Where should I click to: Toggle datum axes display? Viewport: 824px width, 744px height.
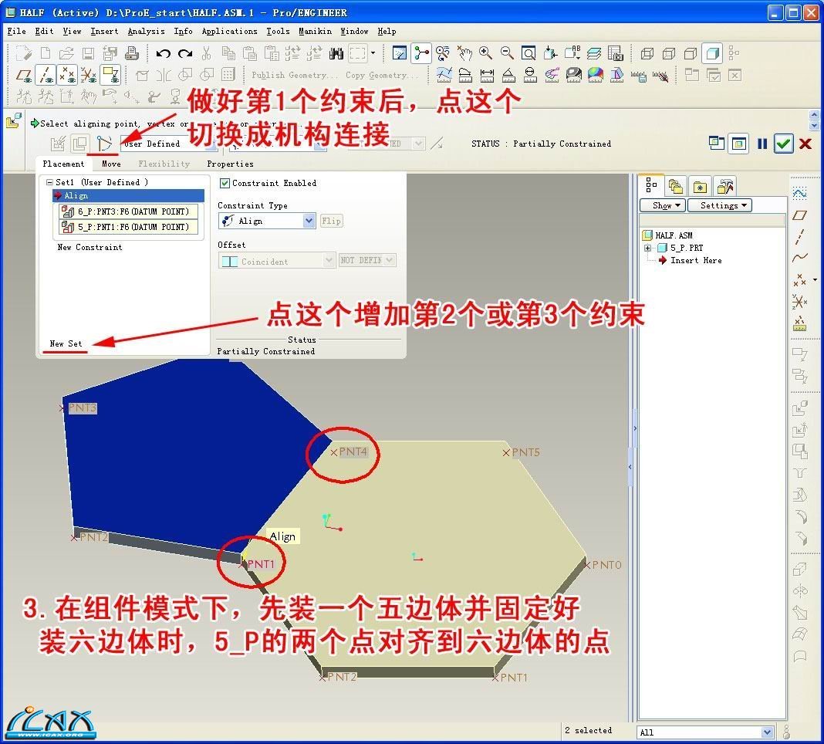click(46, 75)
